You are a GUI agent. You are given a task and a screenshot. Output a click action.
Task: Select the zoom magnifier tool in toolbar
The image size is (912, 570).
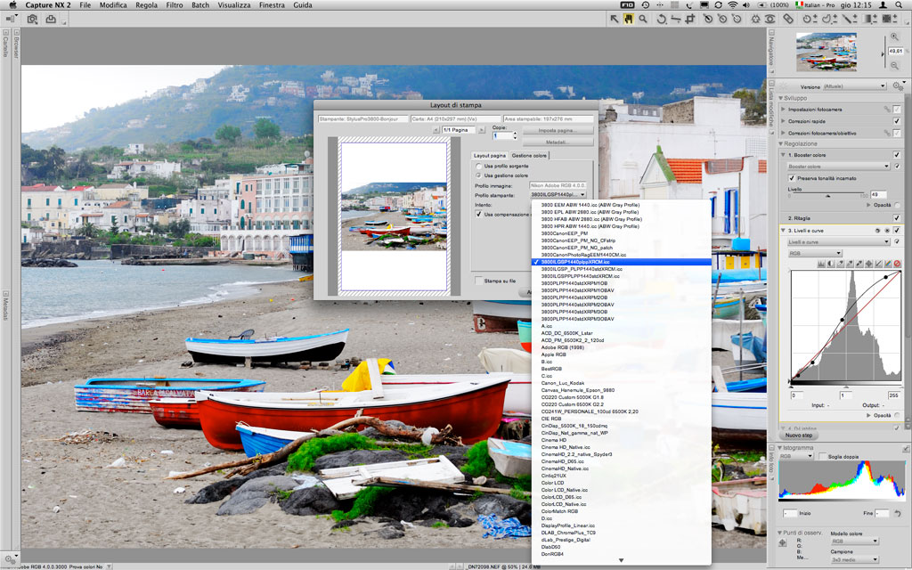coord(643,19)
